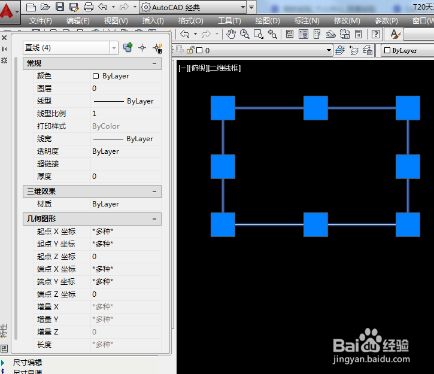Toggle PICKADD value in properties palette

[128, 48]
